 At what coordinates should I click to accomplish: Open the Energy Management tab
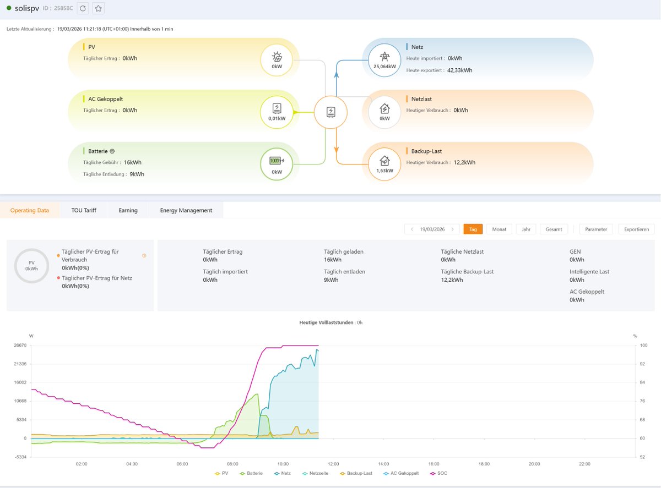pyautogui.click(x=186, y=210)
